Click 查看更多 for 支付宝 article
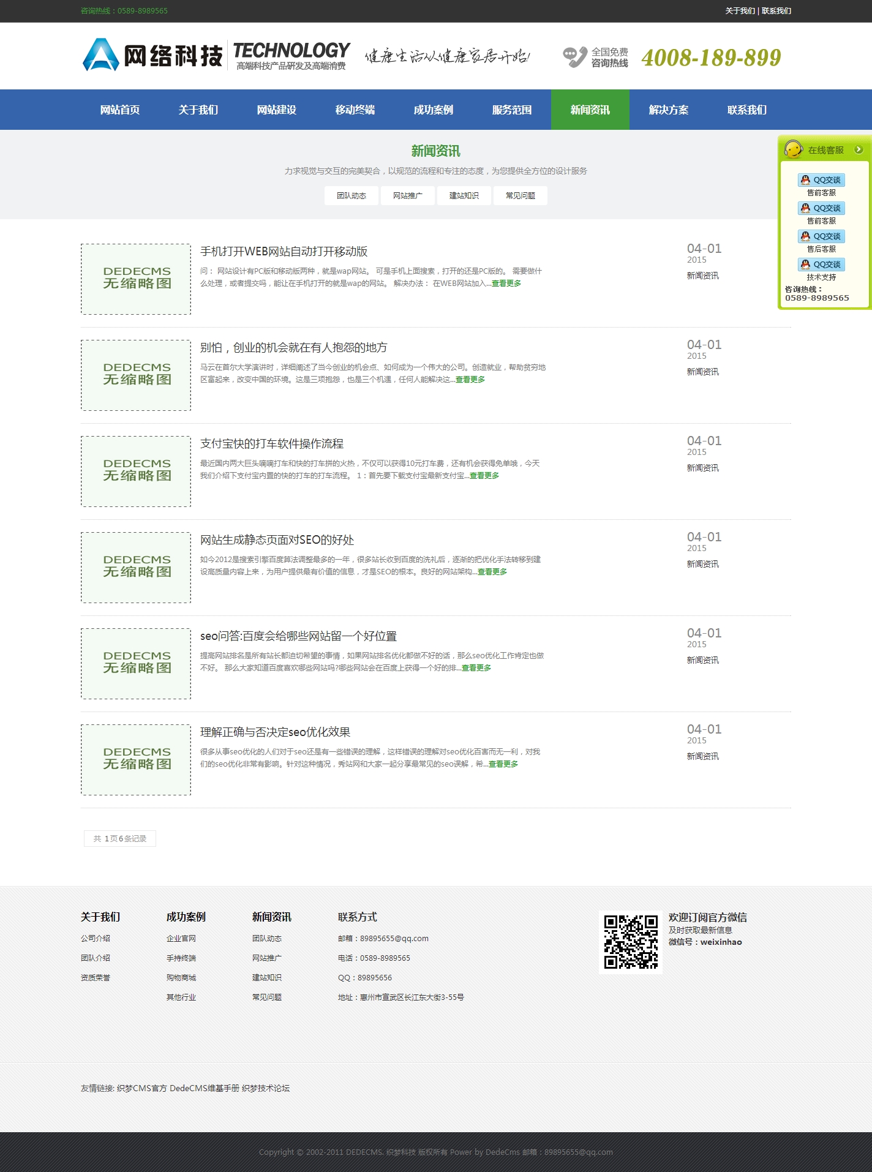Screen dimensions: 872x1172 [484, 476]
